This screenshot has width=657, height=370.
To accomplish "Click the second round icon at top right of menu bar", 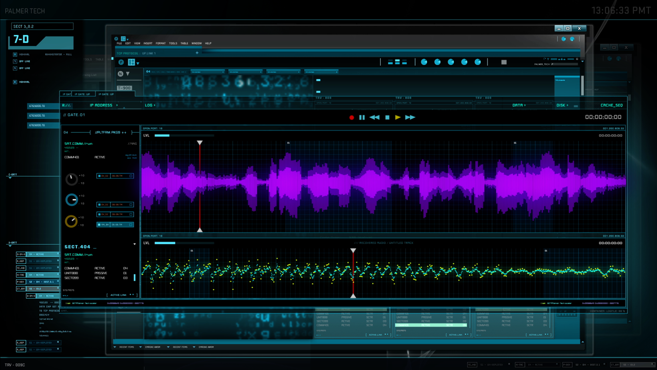I will coord(572,39).
